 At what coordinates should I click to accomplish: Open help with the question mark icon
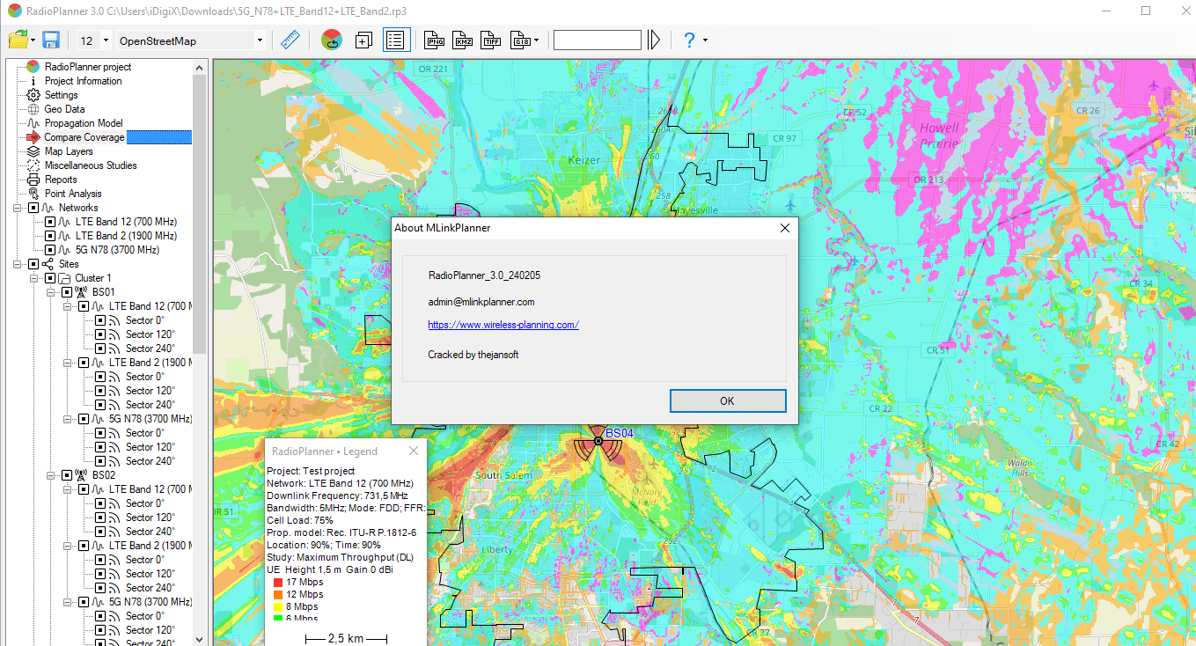click(689, 40)
